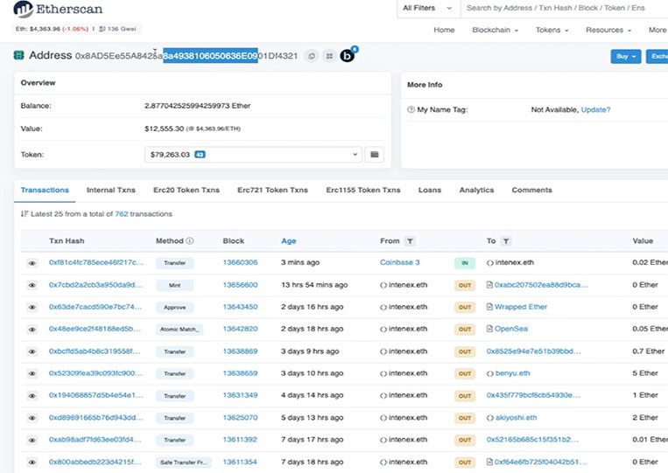
Task: Click the search by address input field
Action: tap(565, 8)
